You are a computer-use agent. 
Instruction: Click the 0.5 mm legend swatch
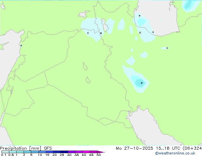click(13, 152)
